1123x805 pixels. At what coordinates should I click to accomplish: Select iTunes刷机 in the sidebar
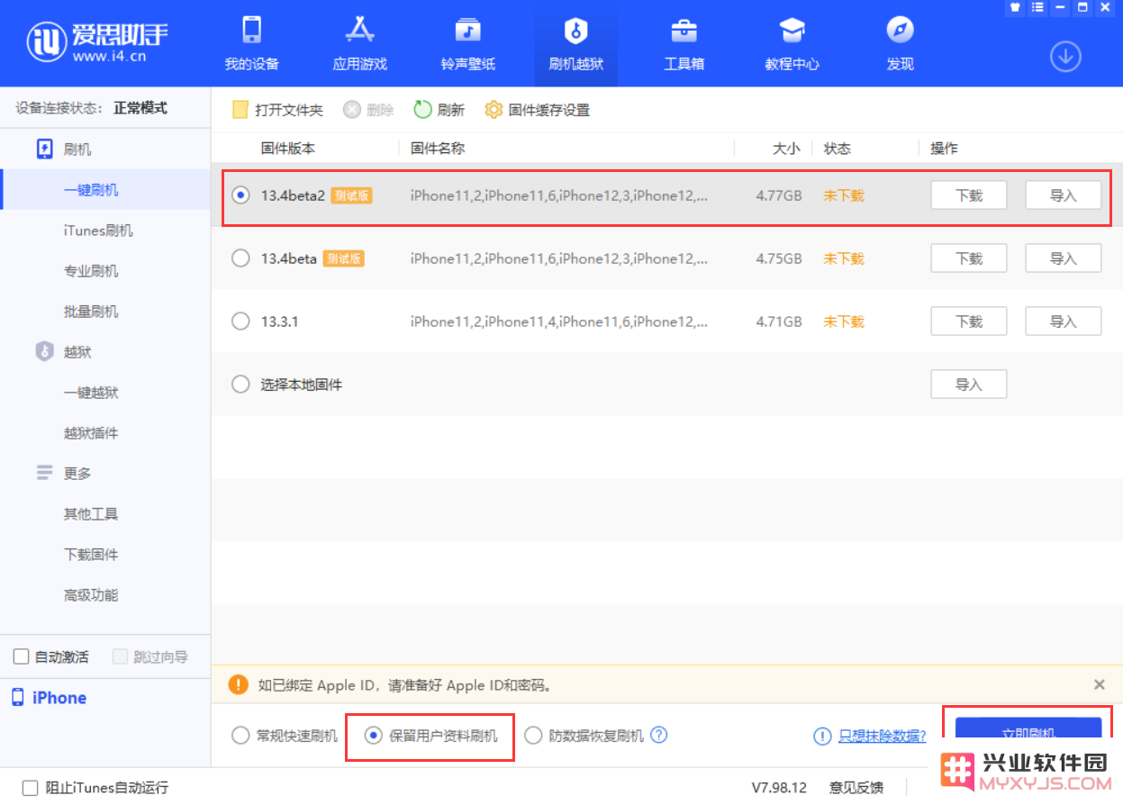(x=98, y=231)
